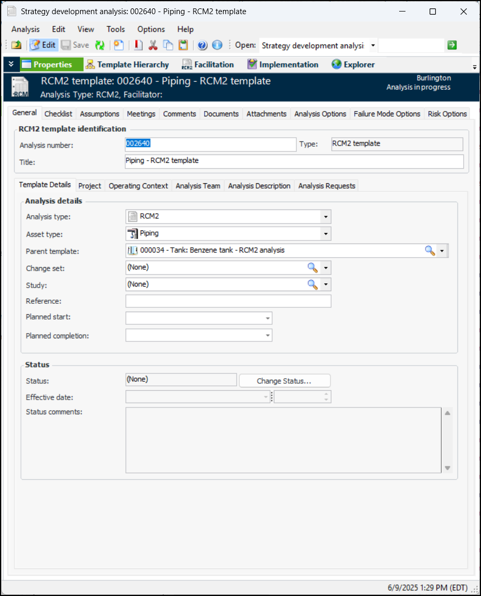Expand the Analysis type dropdown

tap(326, 217)
